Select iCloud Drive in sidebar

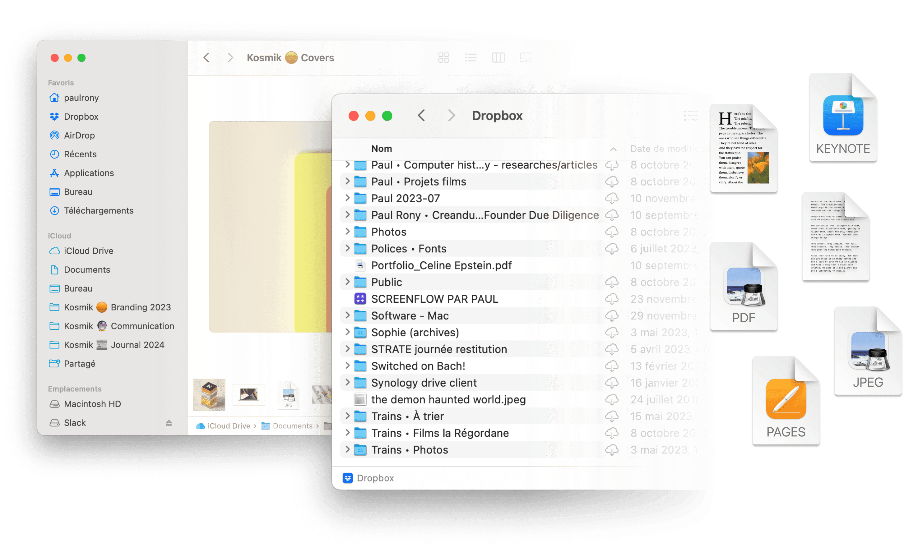[x=88, y=251]
